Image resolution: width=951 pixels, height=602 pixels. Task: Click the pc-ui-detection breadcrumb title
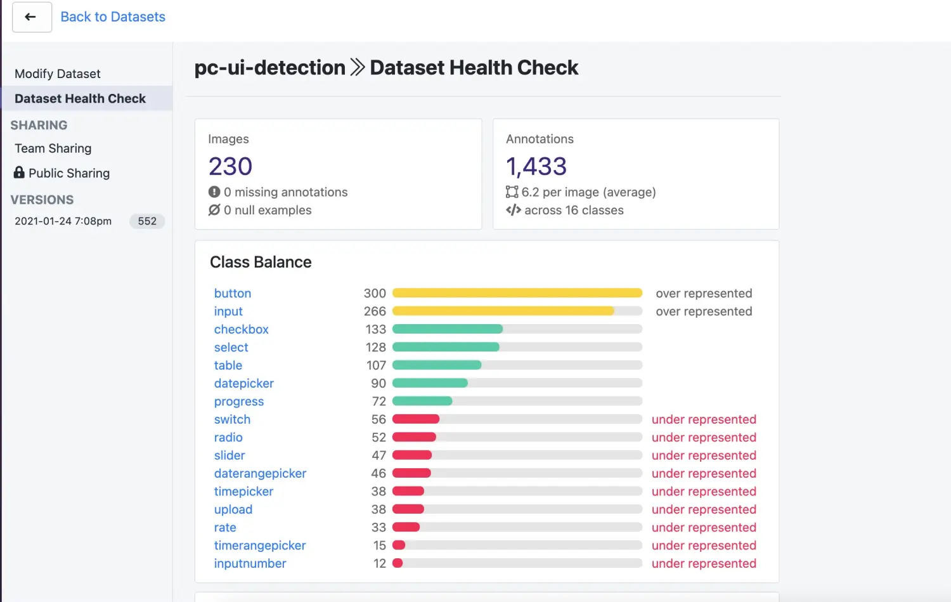pyautogui.click(x=270, y=67)
